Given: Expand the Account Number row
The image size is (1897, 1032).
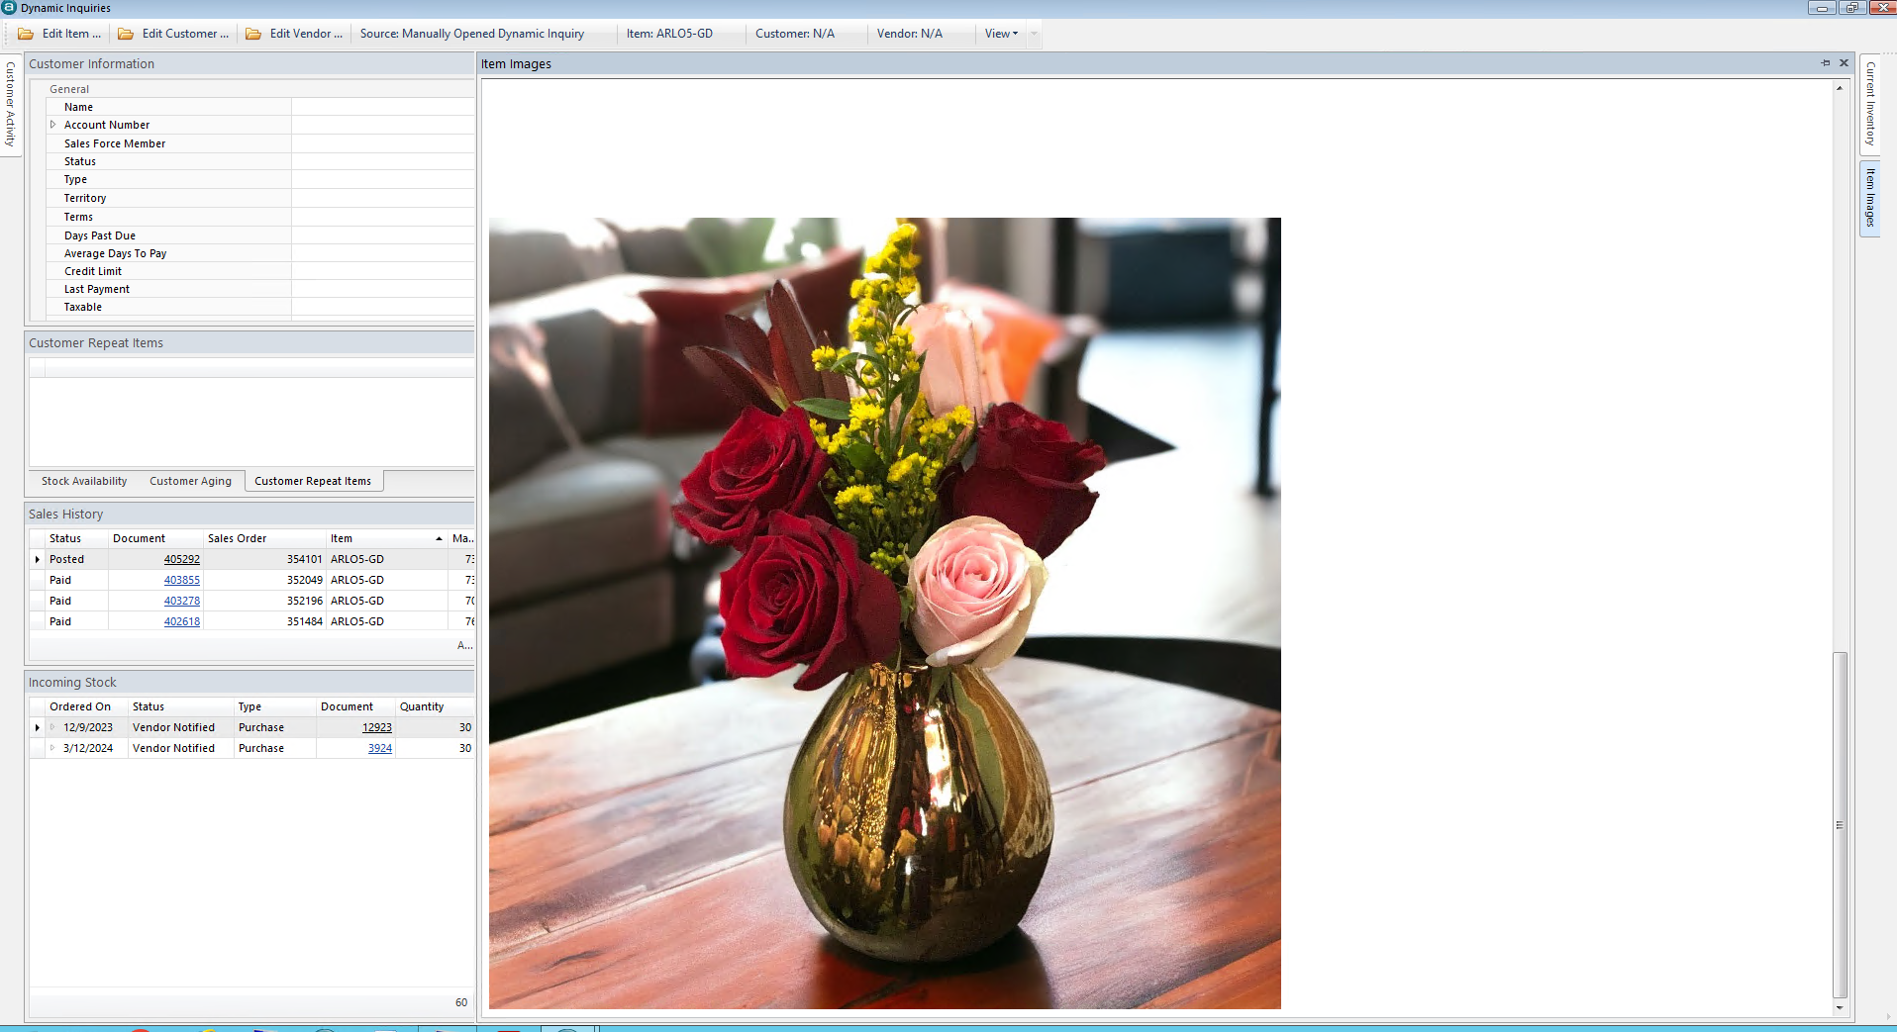Looking at the screenshot, I should pyautogui.click(x=53, y=125).
